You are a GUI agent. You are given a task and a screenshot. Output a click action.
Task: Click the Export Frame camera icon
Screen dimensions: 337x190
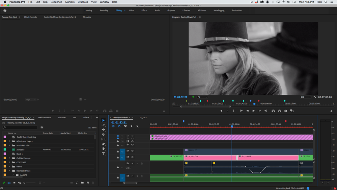click(286, 111)
